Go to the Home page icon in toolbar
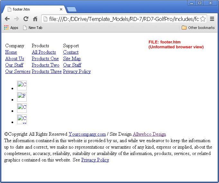The image size is (219, 183). 35,19
